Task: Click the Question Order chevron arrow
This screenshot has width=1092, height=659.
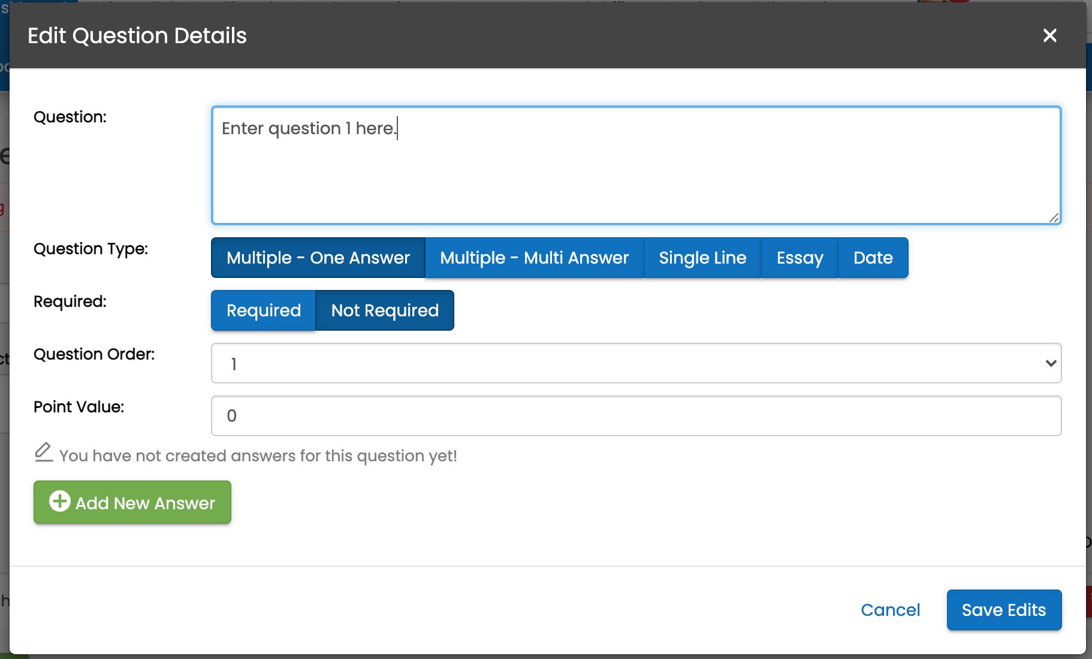Action: (x=1050, y=363)
